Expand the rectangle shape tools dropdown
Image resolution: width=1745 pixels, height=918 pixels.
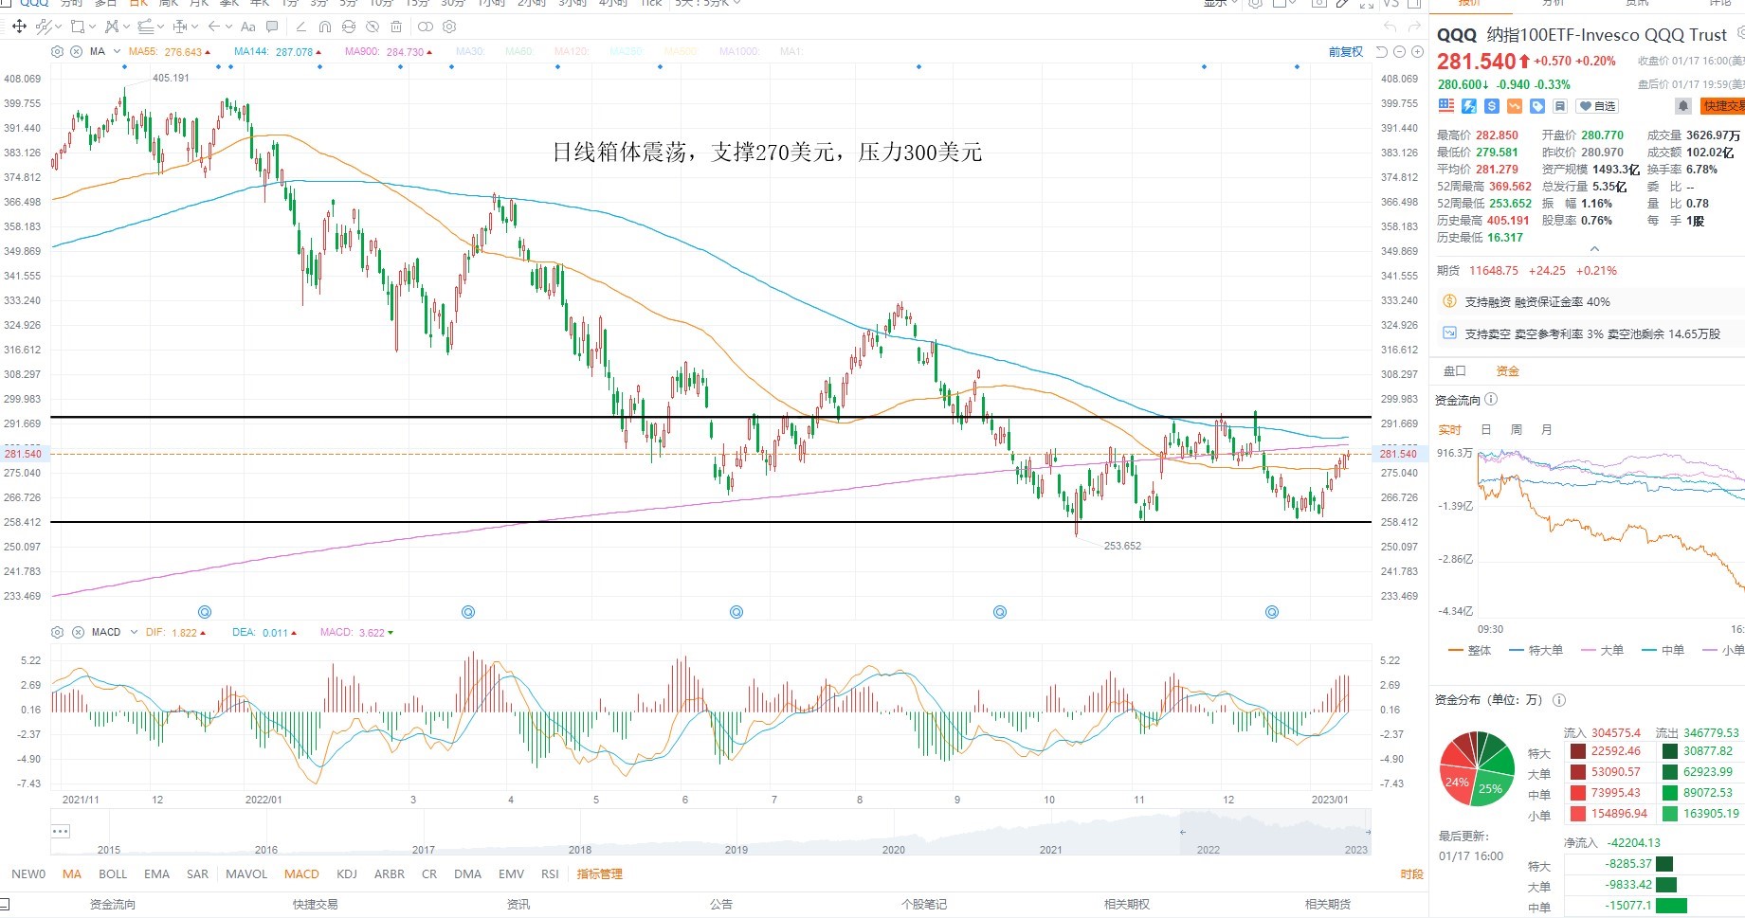92,27
